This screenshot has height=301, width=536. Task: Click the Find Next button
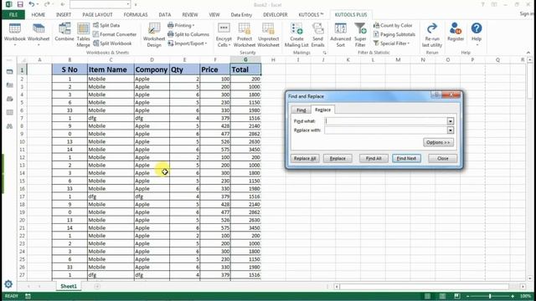[x=406, y=158]
